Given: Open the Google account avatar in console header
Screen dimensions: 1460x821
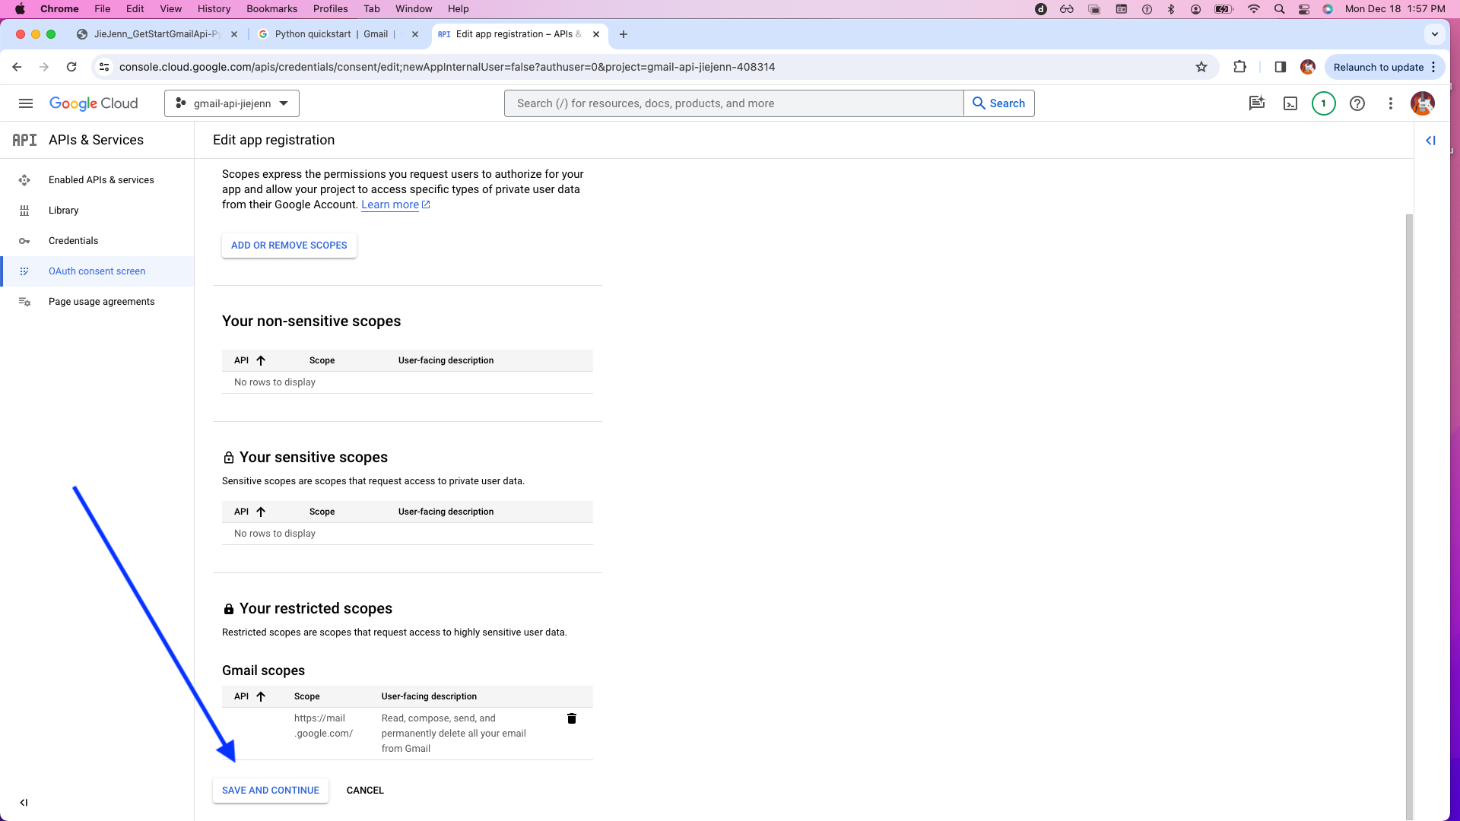Looking at the screenshot, I should [x=1423, y=103].
